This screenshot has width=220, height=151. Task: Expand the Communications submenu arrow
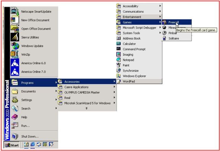point(160,11)
